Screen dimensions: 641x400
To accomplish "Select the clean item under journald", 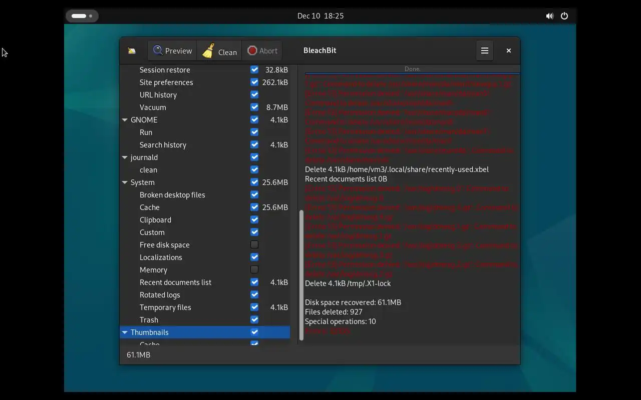I will tap(148, 169).
